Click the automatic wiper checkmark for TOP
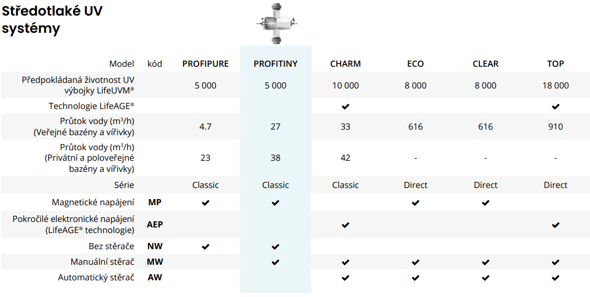Viewport: 590px width, 297px height. (555, 278)
